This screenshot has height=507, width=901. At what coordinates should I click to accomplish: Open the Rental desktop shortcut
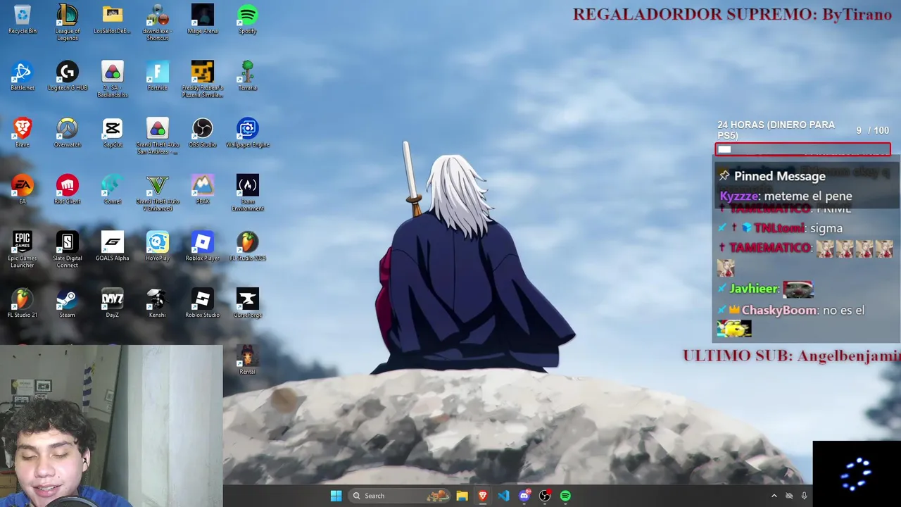248,361
